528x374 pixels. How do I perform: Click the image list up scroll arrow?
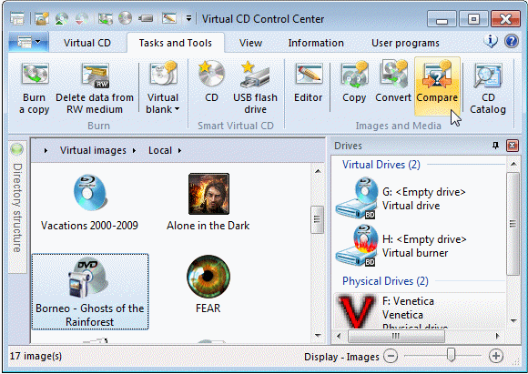coord(318,171)
